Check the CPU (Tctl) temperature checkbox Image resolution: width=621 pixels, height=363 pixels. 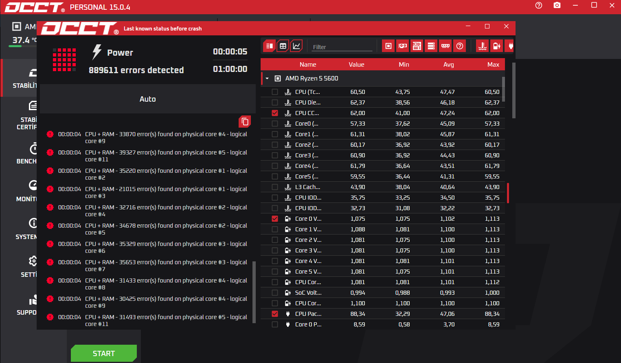pos(275,92)
